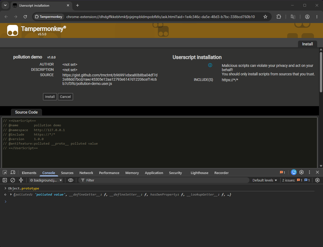
Task: Activate the inspect element picker in DevTools
Action: (x=5, y=172)
